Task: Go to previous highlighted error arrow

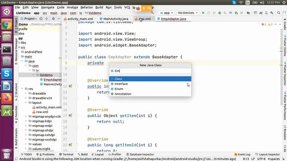Action: click(x=276, y=24)
